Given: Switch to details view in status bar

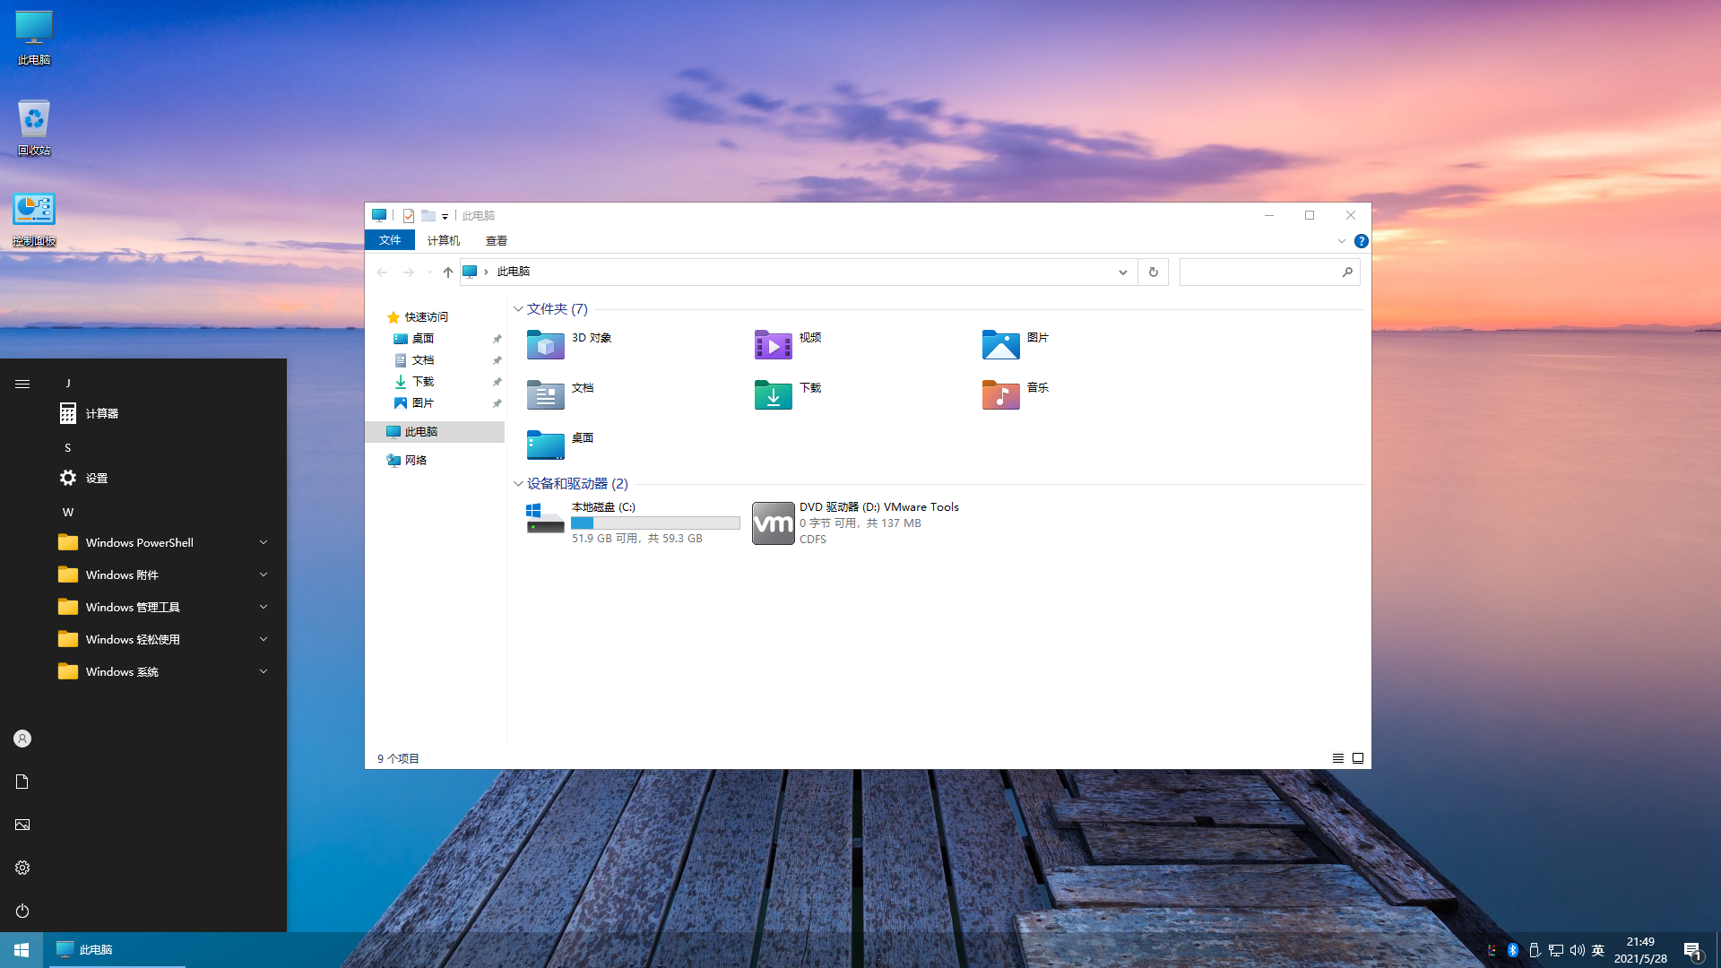Looking at the screenshot, I should (1337, 757).
